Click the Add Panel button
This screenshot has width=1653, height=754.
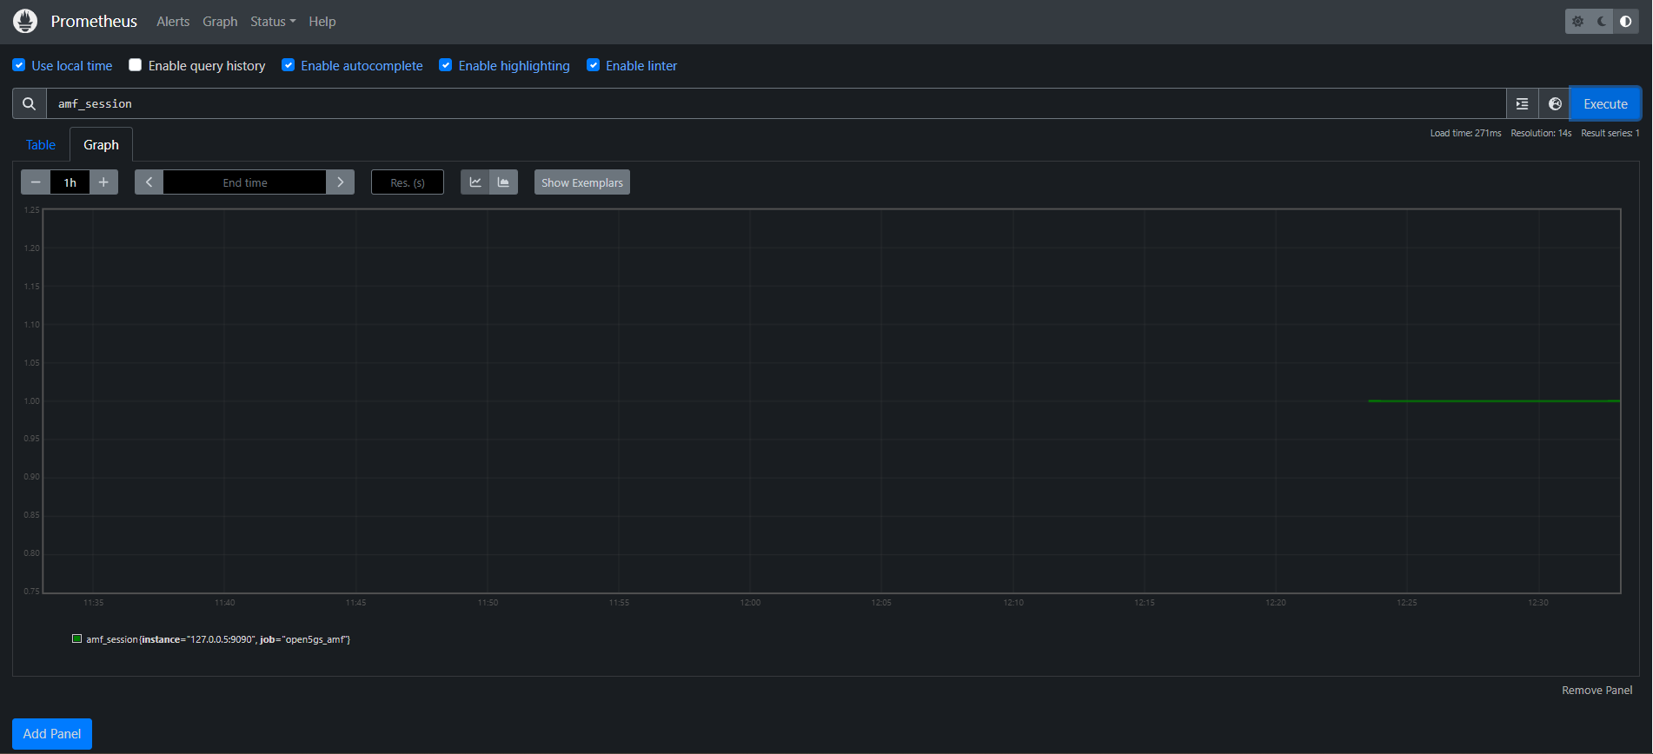click(52, 734)
